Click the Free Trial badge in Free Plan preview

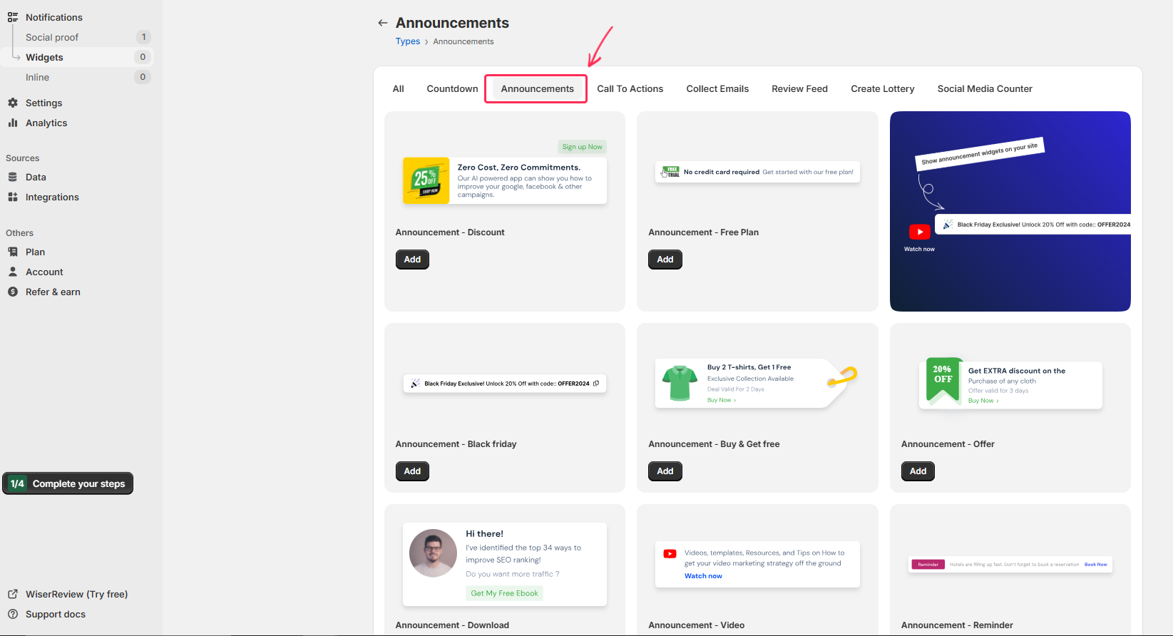point(671,172)
